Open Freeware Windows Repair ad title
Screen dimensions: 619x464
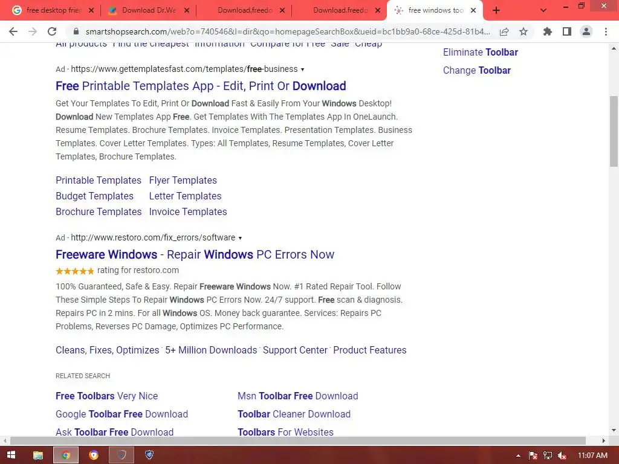tap(195, 254)
